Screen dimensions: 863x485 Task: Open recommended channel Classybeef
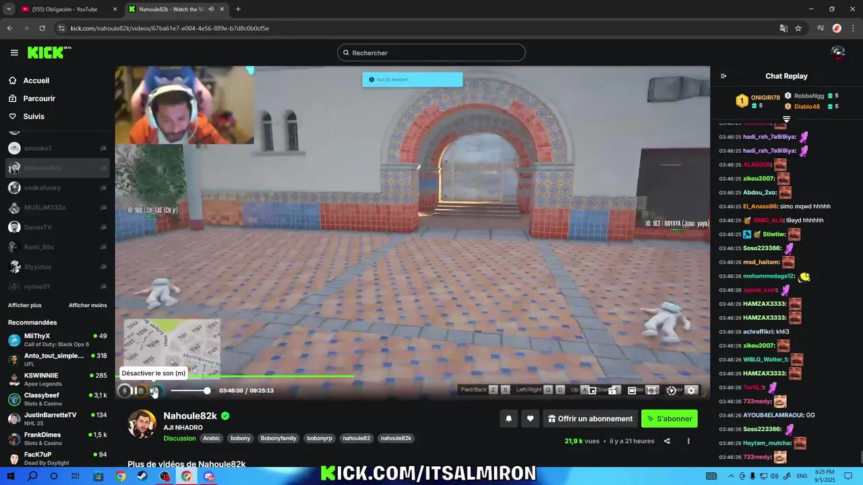pos(57,399)
